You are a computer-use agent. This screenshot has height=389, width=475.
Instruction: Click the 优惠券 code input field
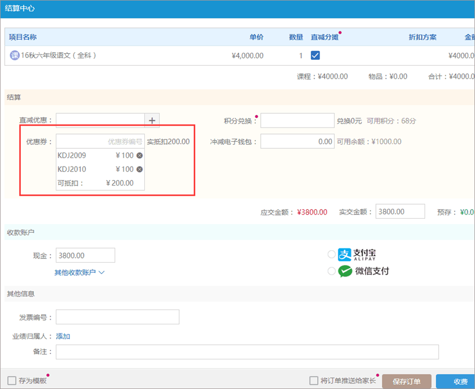click(100, 142)
